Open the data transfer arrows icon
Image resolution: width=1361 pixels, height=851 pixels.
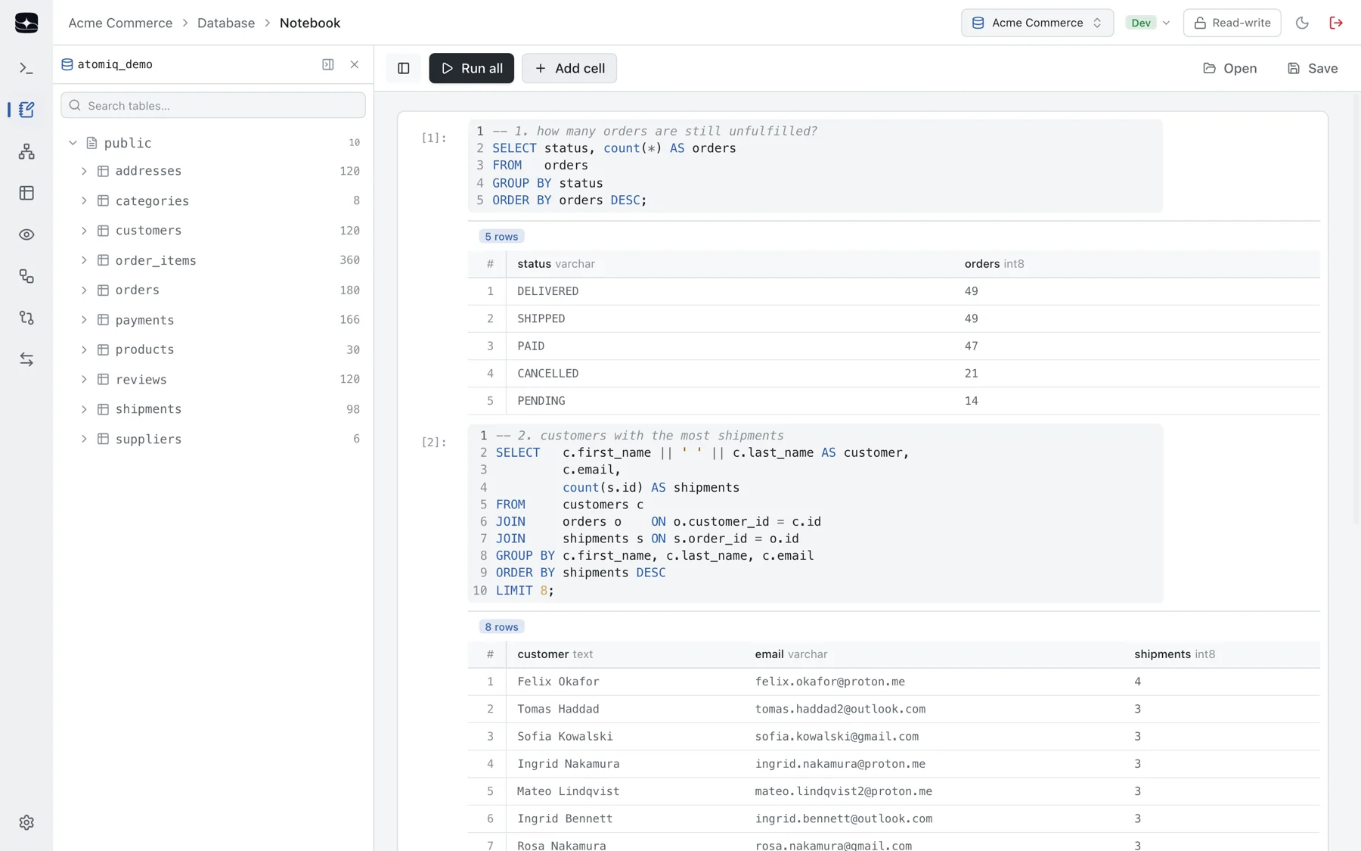(26, 359)
